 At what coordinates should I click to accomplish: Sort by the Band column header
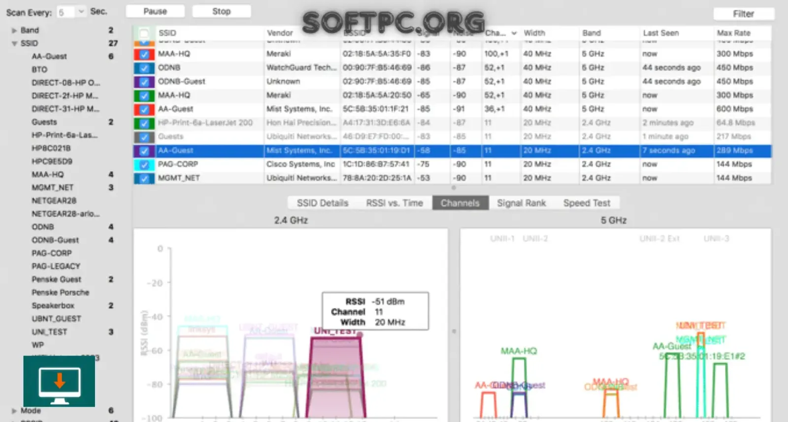tap(591, 33)
